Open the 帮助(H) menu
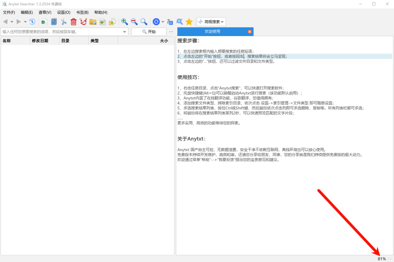The image size is (394, 262). 101,12
